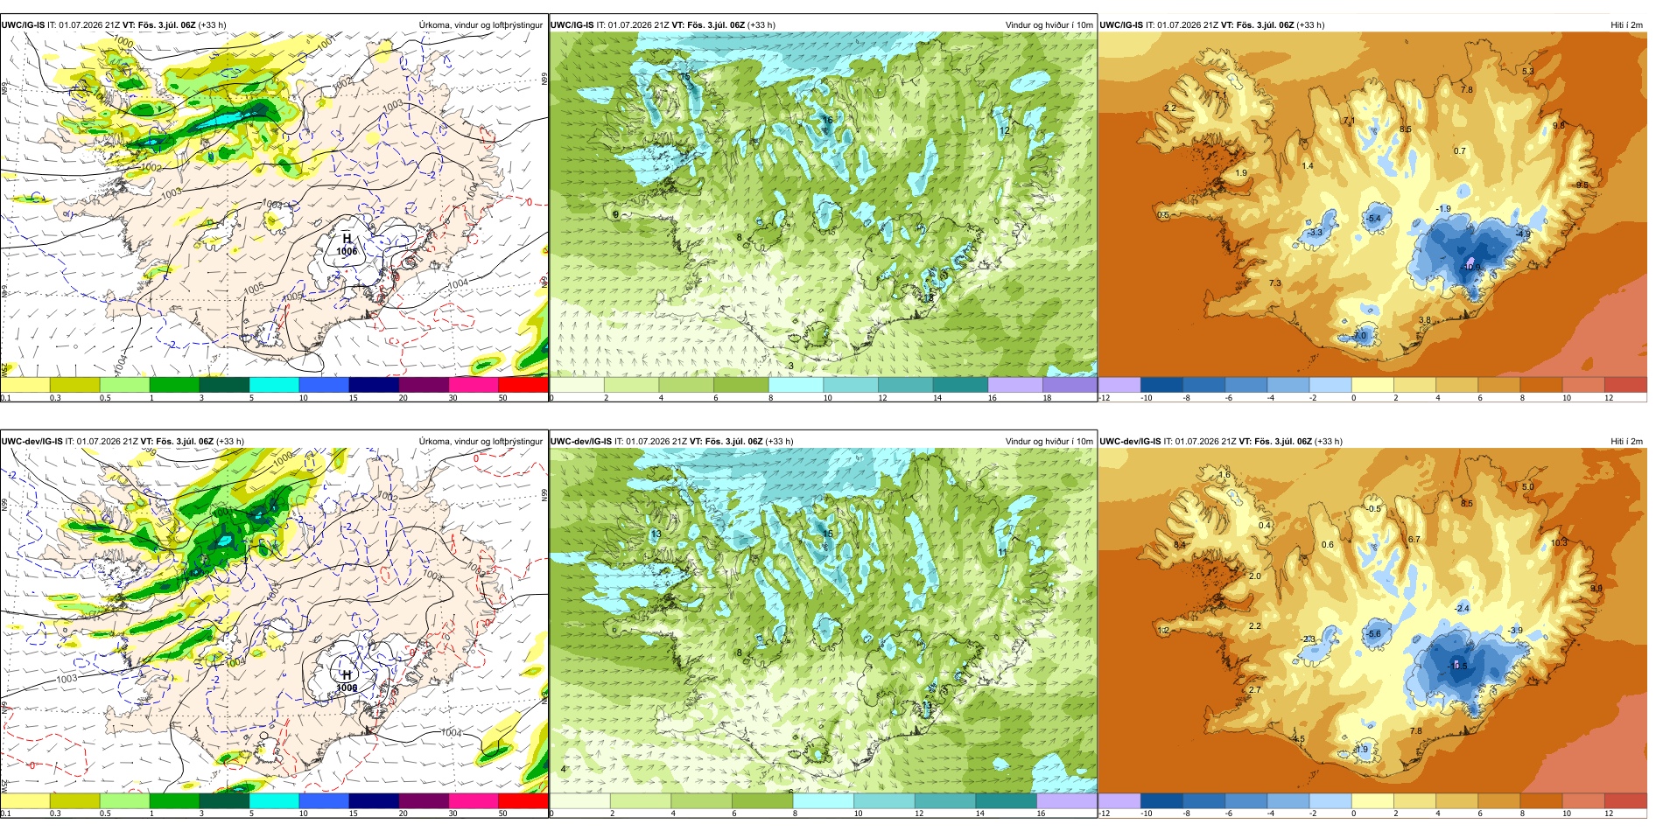
Task: Click the 7.3 temperature value on the UWC map
Action: (x=1275, y=283)
